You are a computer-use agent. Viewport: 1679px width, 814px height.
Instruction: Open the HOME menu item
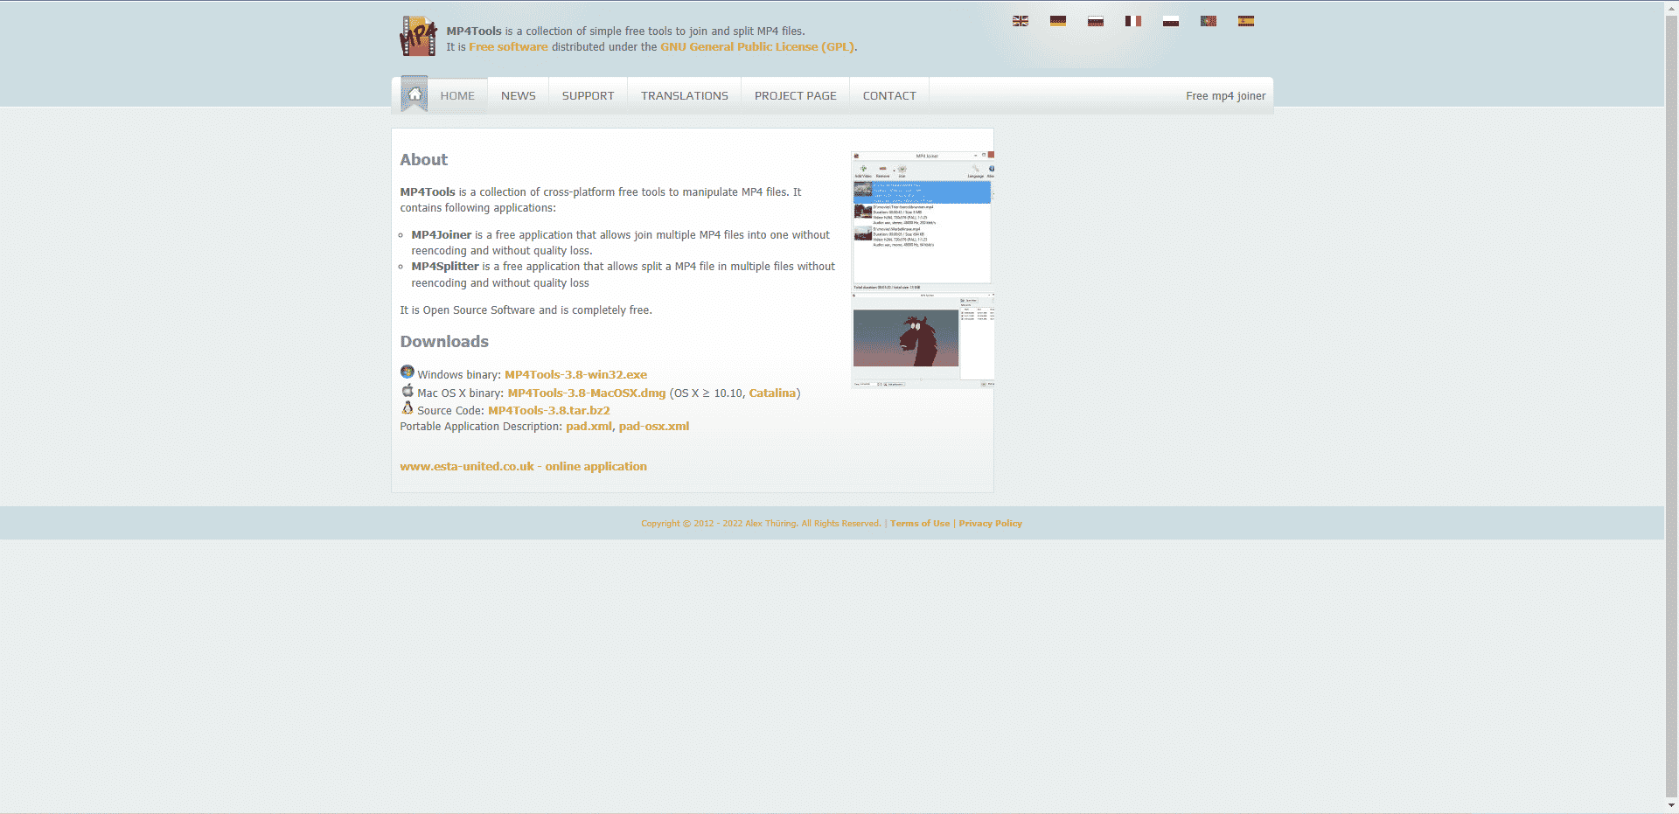click(457, 96)
